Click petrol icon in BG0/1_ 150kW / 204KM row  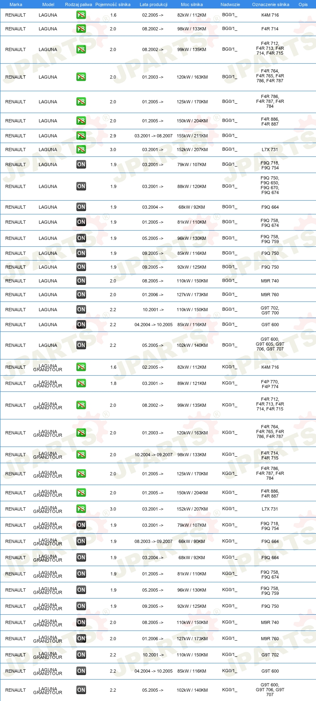(x=81, y=121)
